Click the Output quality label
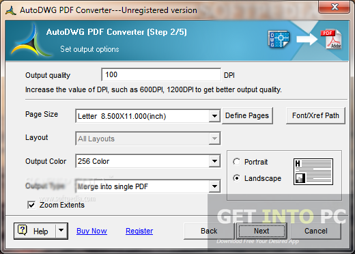355x254 pixels. click(48, 75)
